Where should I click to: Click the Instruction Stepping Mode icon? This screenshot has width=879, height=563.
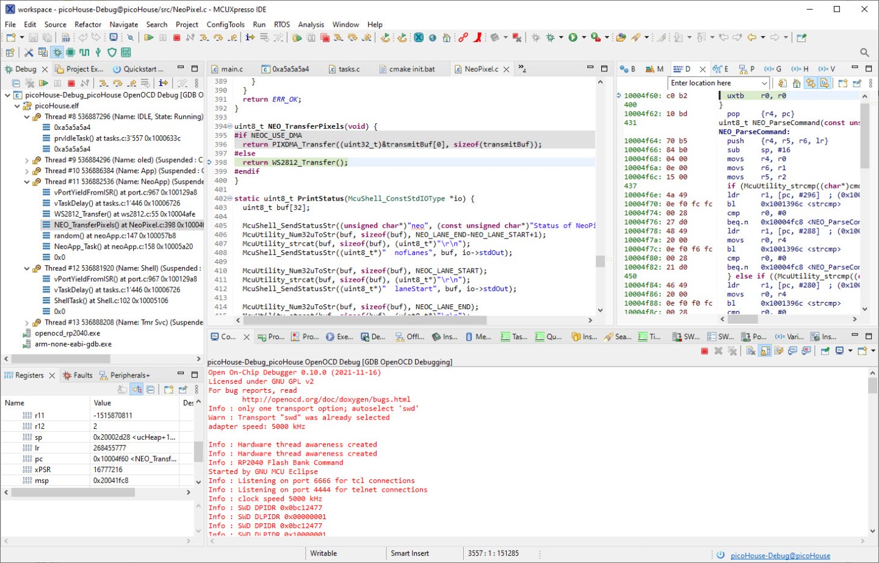(x=250, y=38)
